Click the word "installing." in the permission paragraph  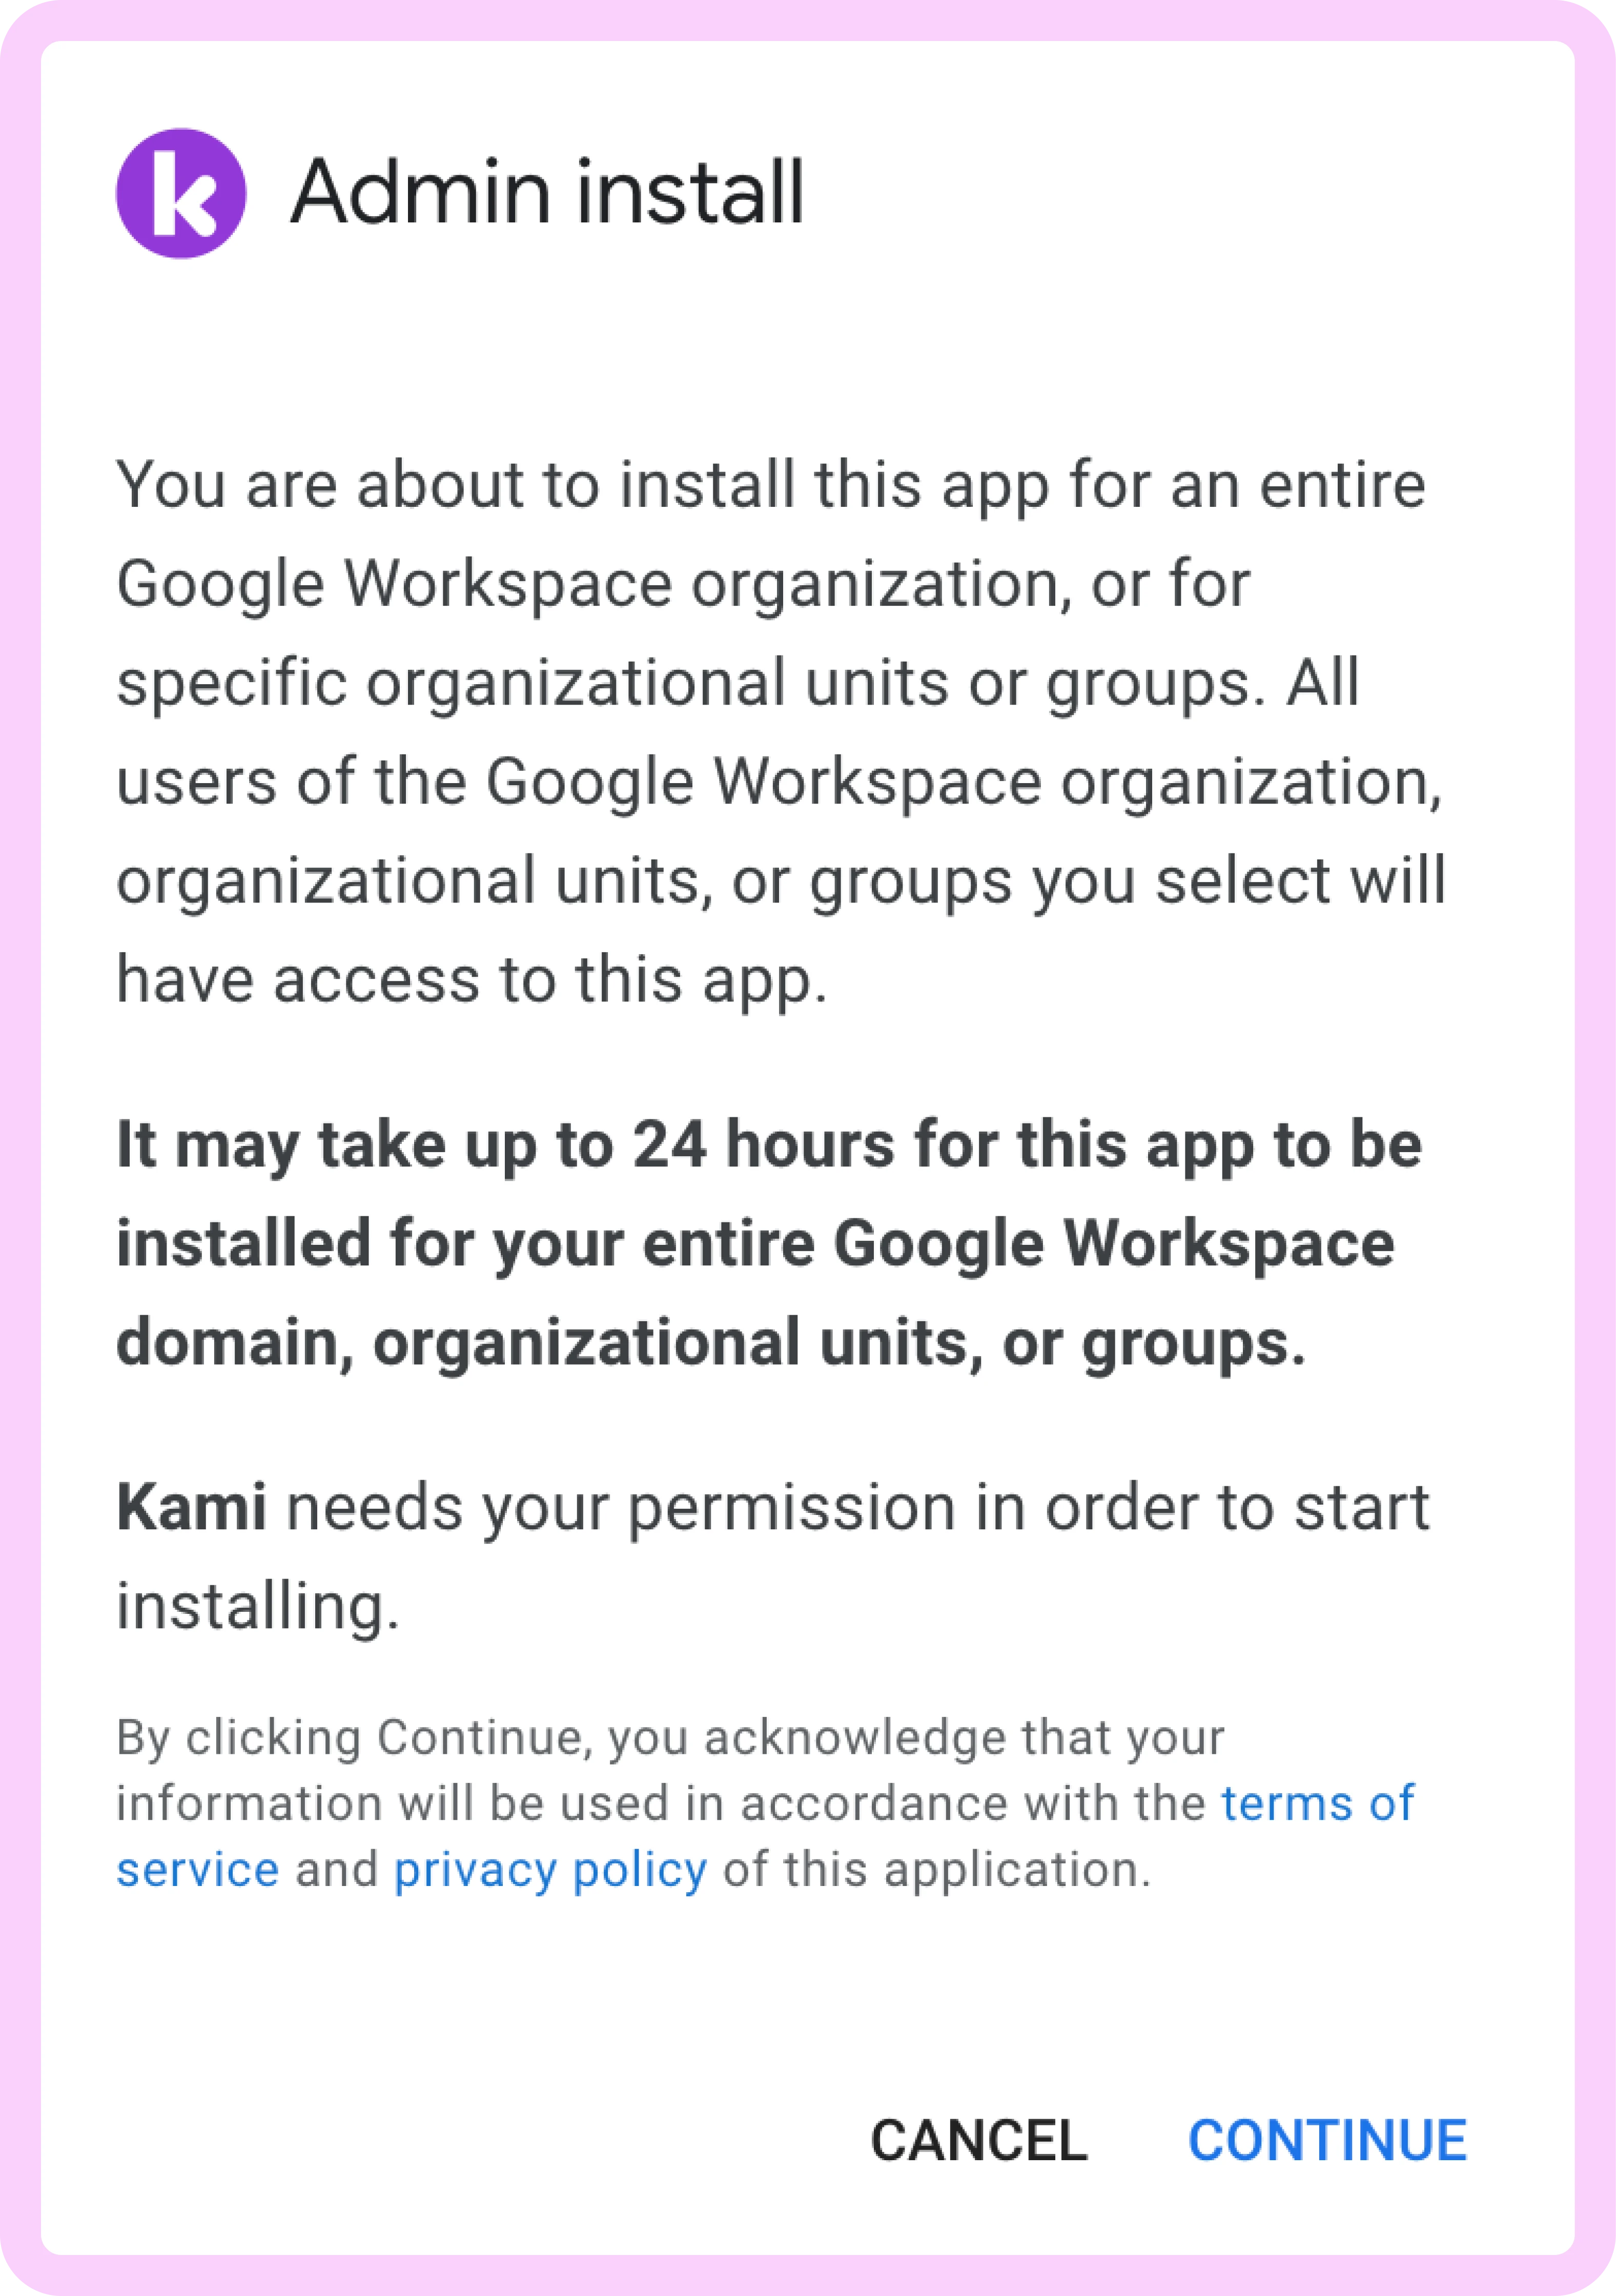pos(258,1606)
